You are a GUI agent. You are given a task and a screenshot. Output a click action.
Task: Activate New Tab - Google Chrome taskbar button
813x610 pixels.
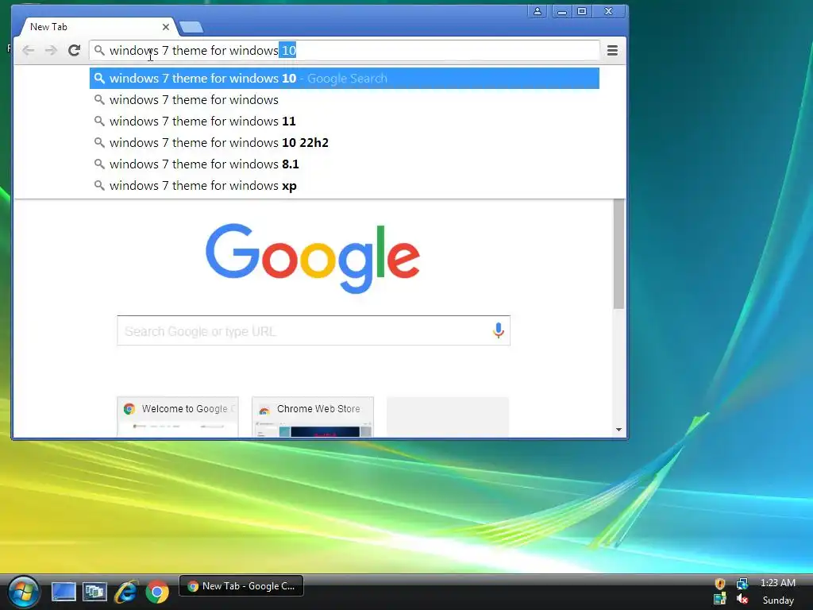(241, 586)
